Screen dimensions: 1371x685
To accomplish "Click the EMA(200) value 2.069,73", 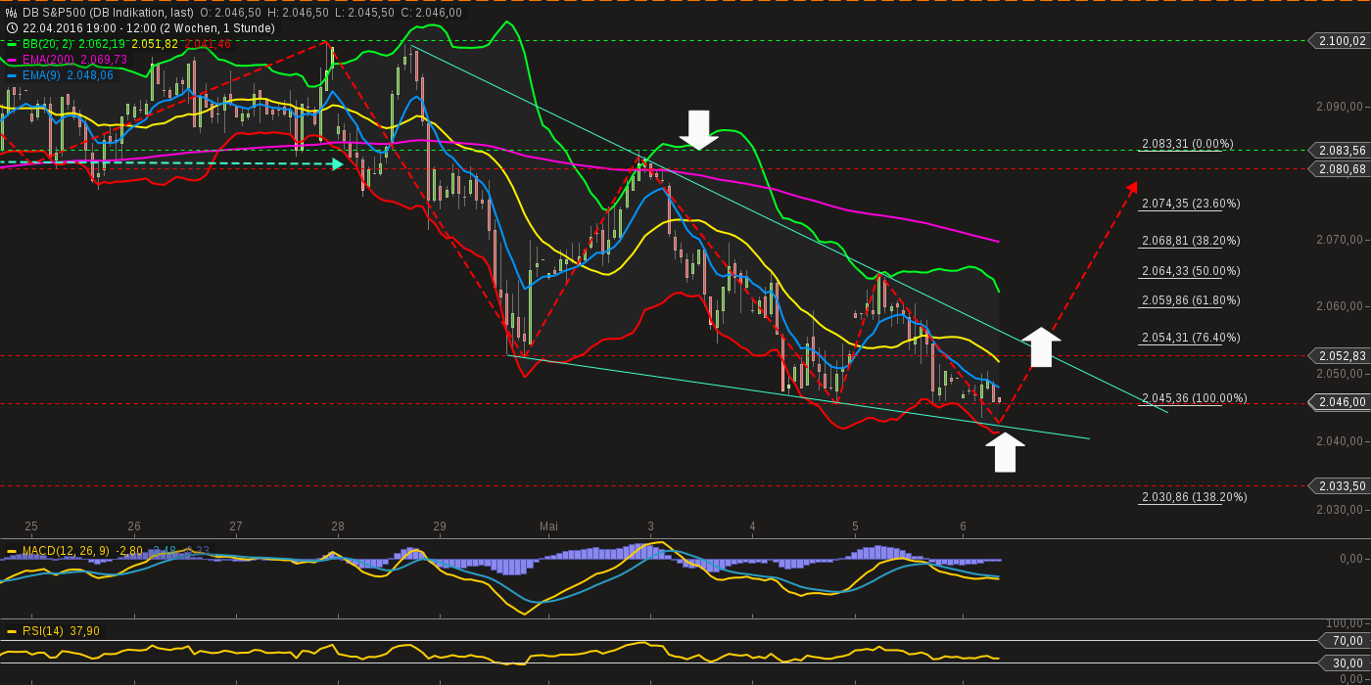I will (104, 60).
